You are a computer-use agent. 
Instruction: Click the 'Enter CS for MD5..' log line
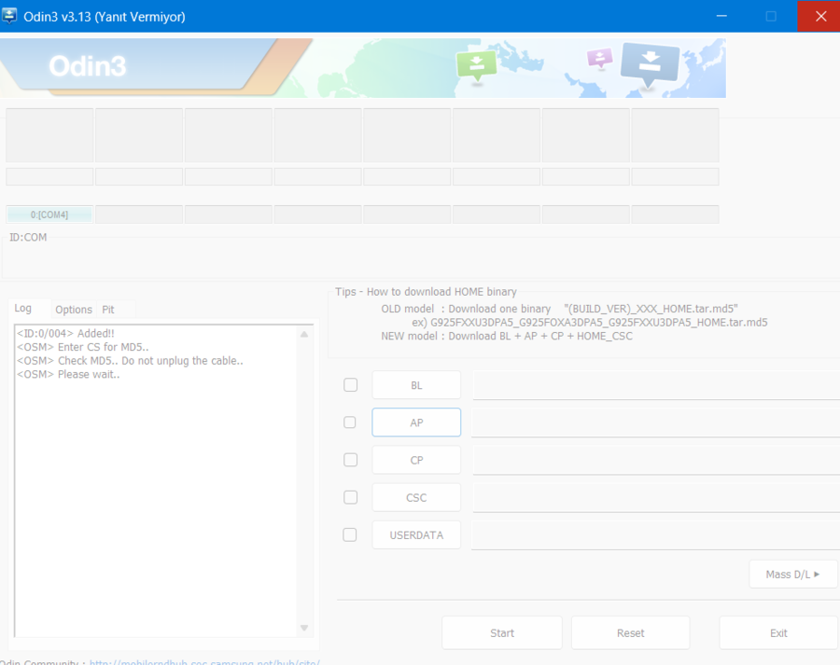(82, 347)
